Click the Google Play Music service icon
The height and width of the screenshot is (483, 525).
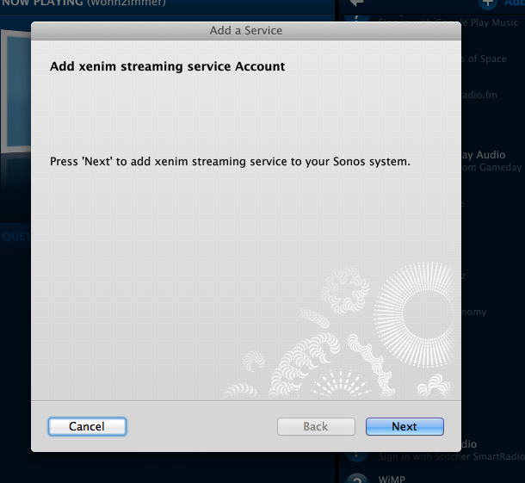pyautogui.click(x=356, y=18)
